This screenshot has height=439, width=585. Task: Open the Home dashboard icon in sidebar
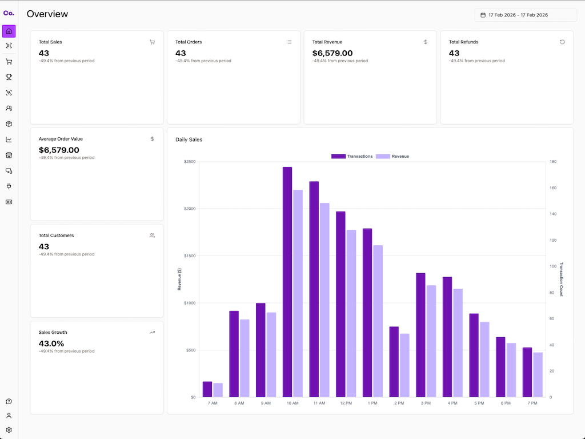pyautogui.click(x=9, y=31)
